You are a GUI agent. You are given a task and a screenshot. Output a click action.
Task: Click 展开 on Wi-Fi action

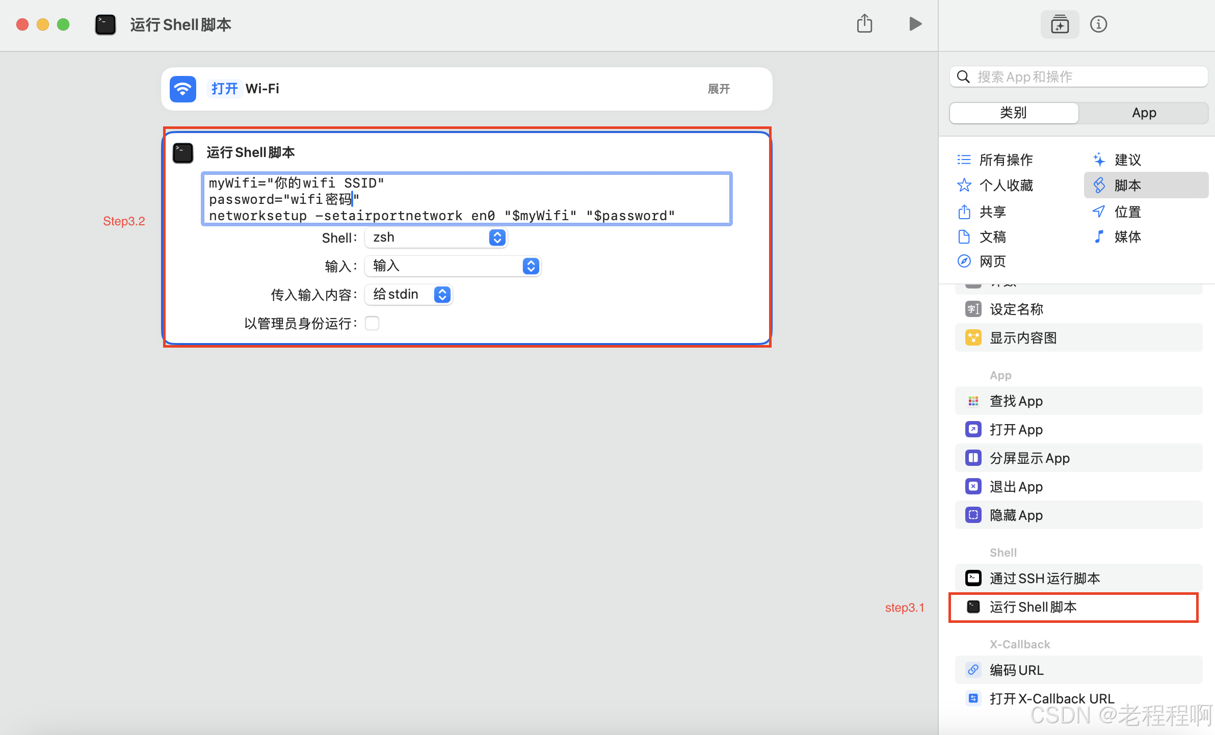(x=719, y=89)
